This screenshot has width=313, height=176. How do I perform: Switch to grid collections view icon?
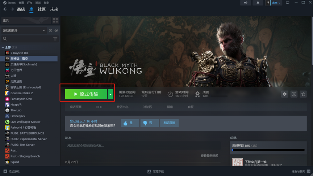tap(55, 20)
